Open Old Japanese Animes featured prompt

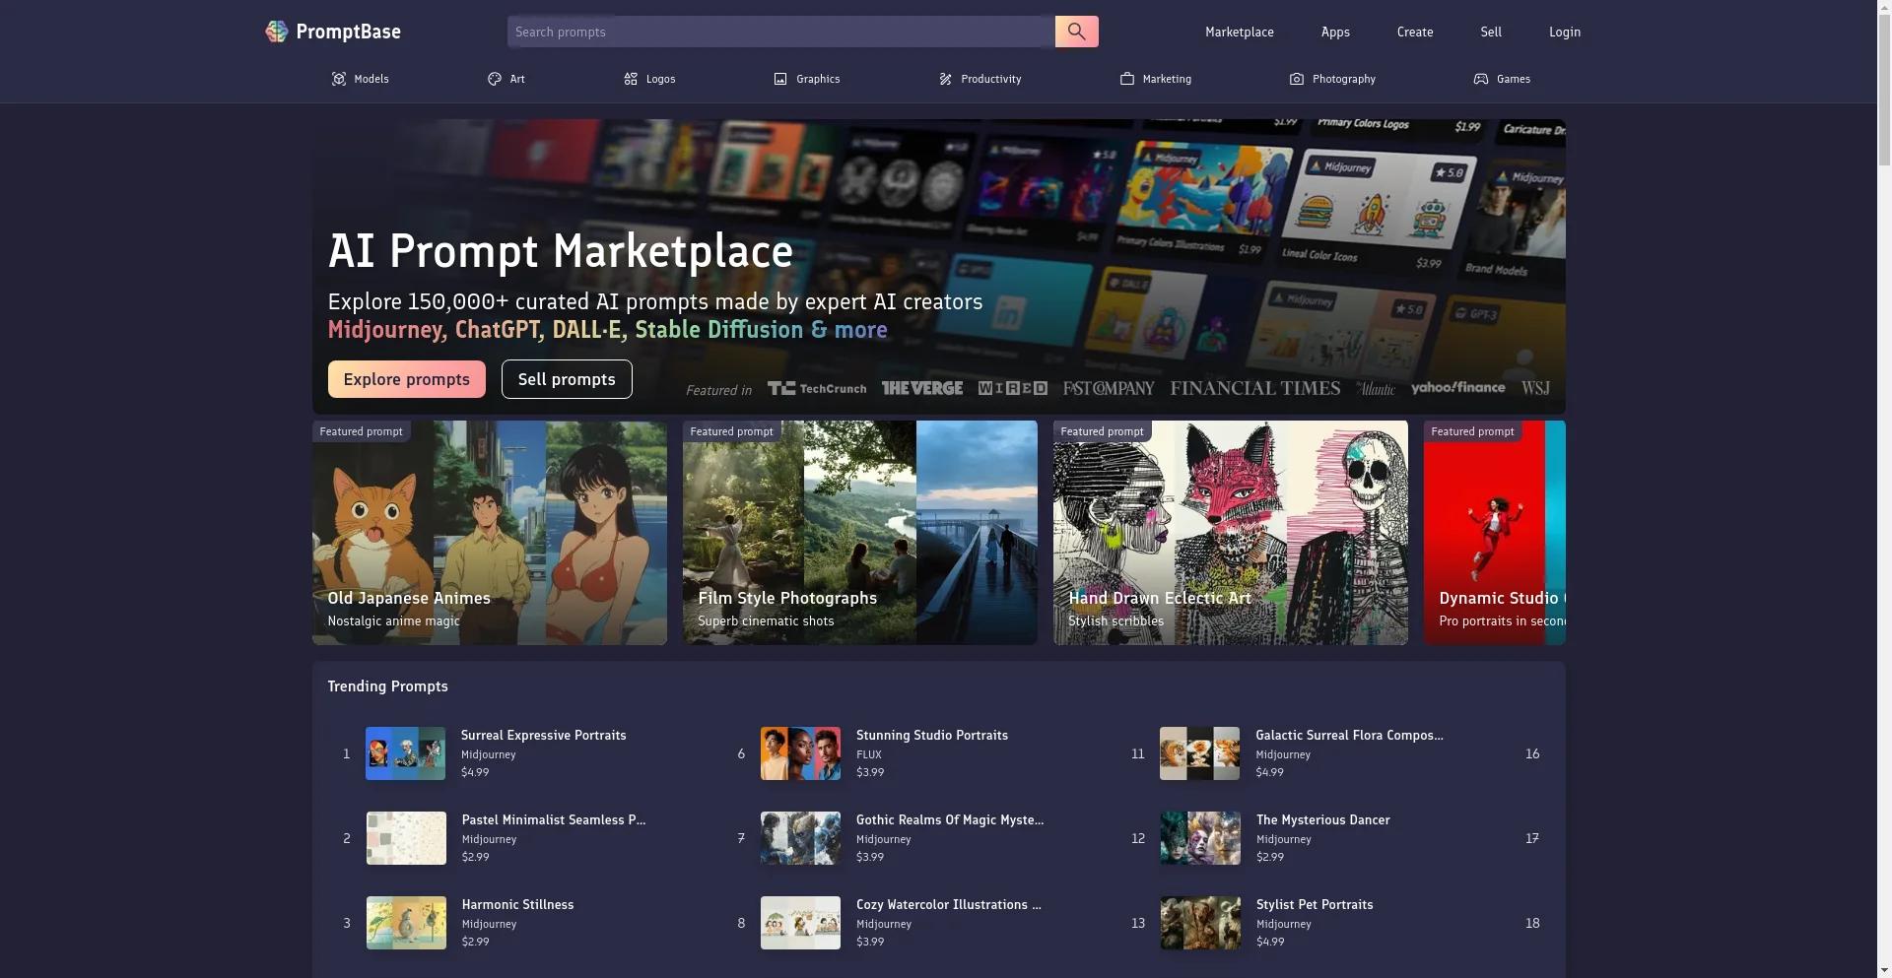point(490,533)
